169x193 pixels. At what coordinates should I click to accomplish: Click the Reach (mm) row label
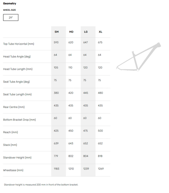[x=10, y=132]
